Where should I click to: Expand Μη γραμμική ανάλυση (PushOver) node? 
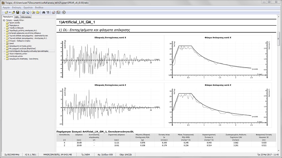[4, 48]
